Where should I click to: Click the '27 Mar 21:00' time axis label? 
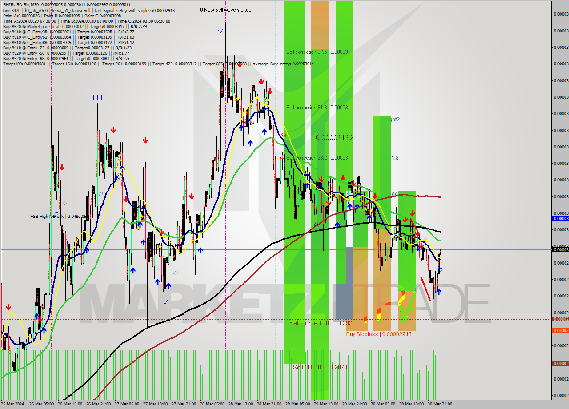[184, 404]
